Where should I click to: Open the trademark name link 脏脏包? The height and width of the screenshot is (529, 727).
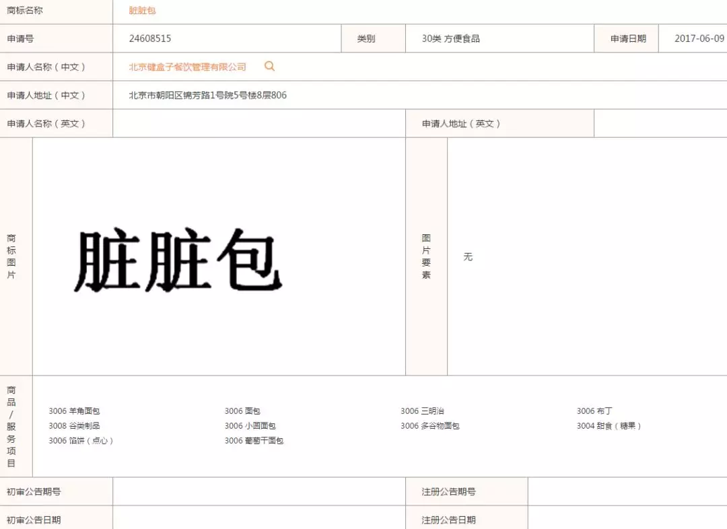[141, 10]
